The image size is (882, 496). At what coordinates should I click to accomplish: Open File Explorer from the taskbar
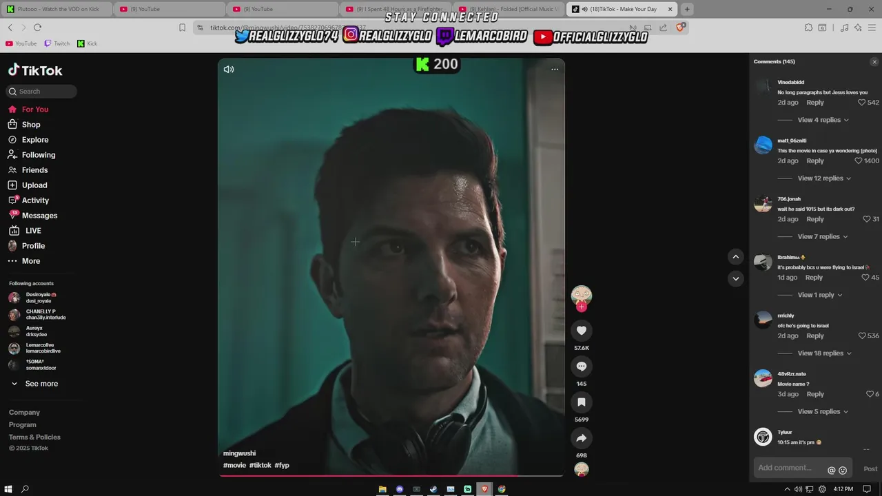[382, 489]
